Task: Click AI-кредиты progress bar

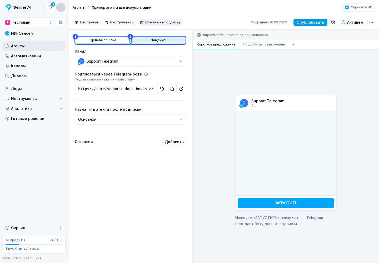Action: pos(34,244)
